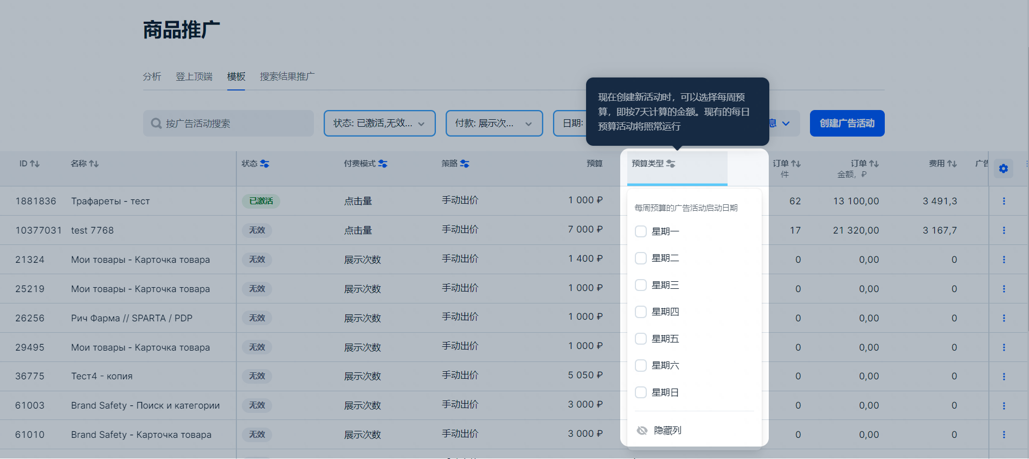
Task: Choose 隐藏列 in the column menu
Action: (667, 430)
